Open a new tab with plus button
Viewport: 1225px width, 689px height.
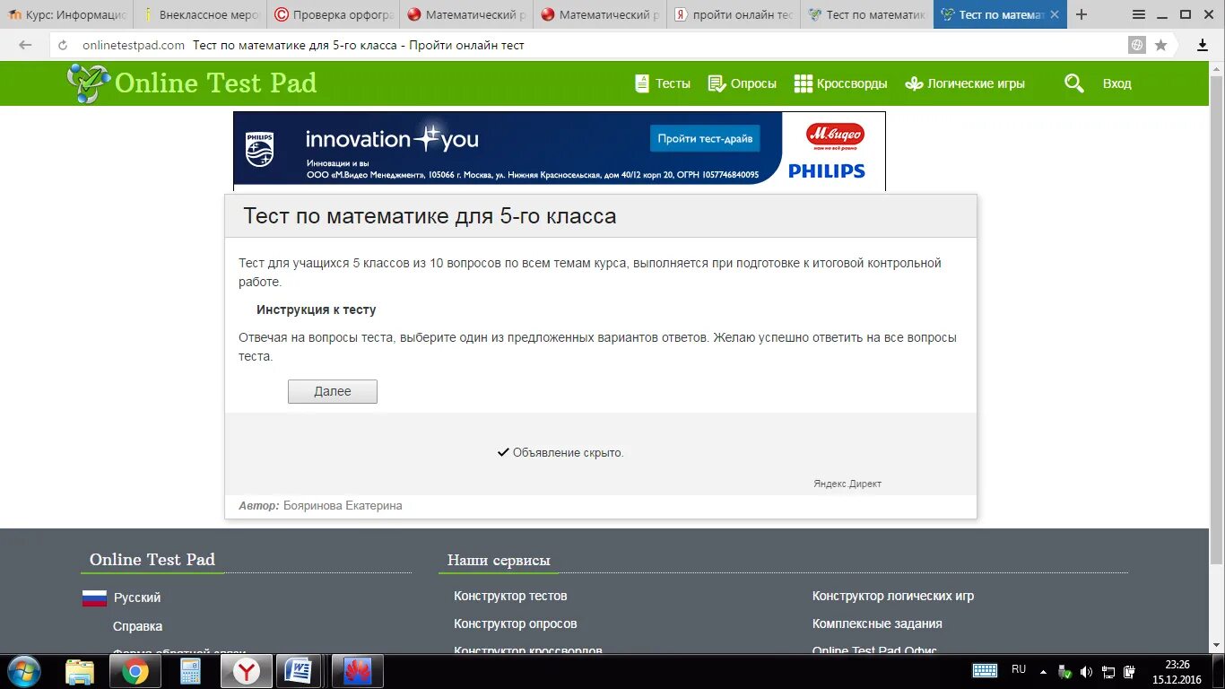pyautogui.click(x=1082, y=14)
